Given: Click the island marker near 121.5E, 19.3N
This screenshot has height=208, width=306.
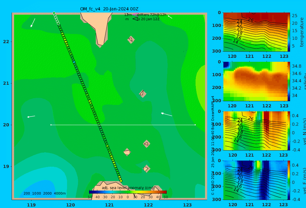Looking at the screenshot, I should 127,152.
